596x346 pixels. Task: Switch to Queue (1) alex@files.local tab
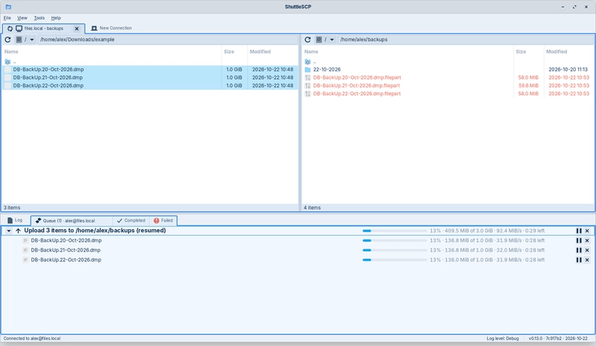72,221
